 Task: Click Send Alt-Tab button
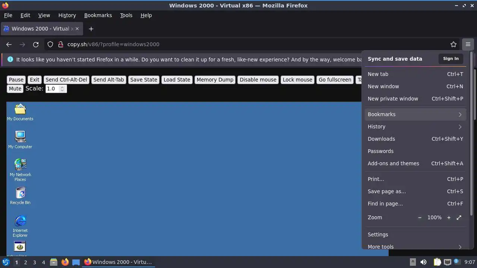[108, 80]
